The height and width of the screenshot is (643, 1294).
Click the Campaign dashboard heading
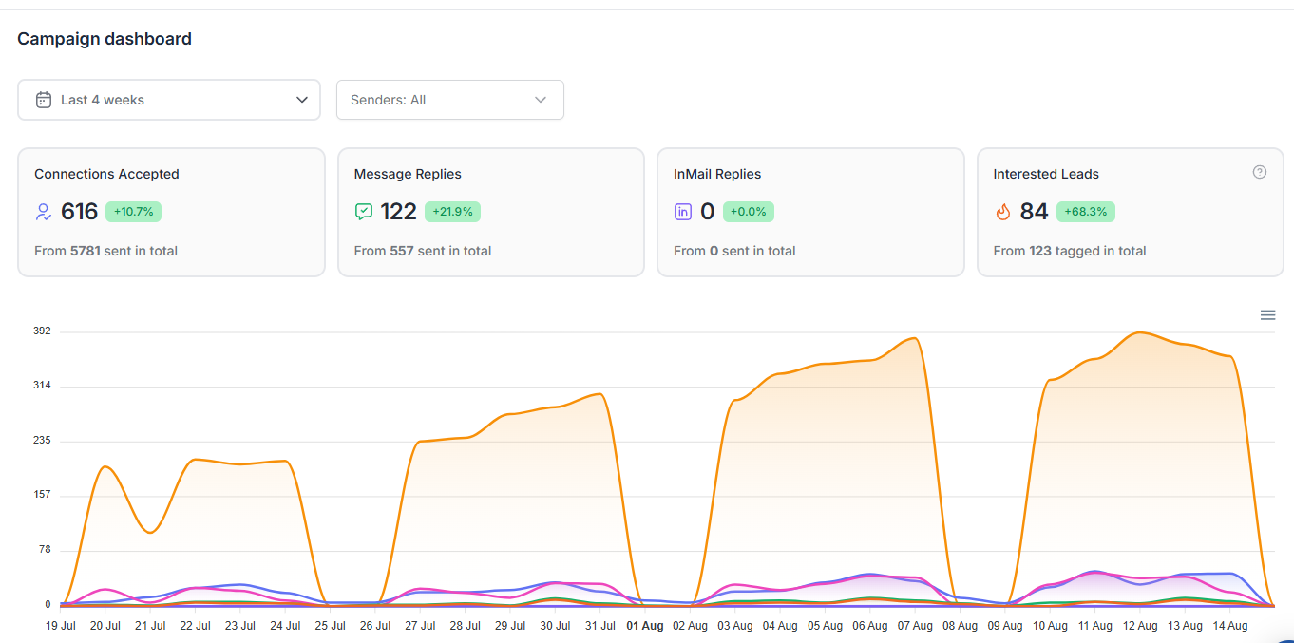(x=105, y=39)
